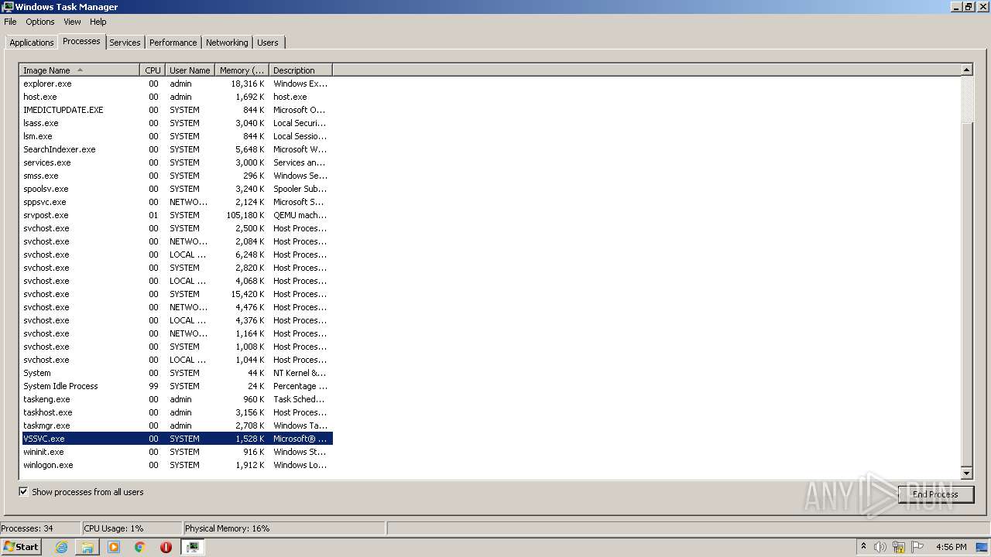Click Physical Memory 16% status entry
The image size is (991, 557).
tap(283, 528)
